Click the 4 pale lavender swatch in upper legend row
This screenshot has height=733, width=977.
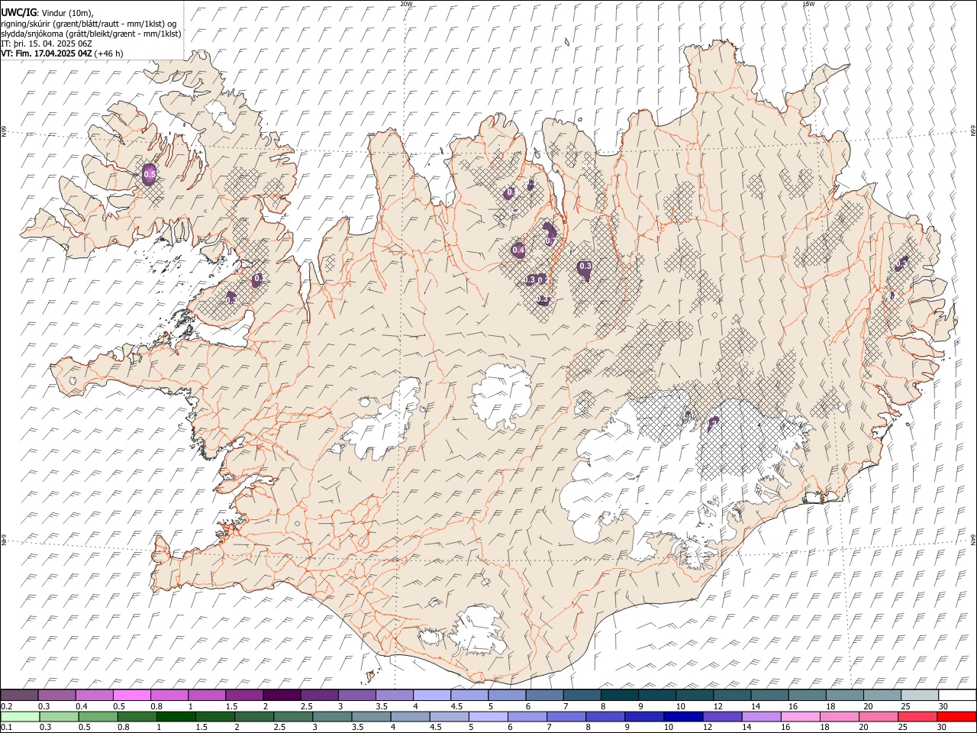click(x=431, y=696)
